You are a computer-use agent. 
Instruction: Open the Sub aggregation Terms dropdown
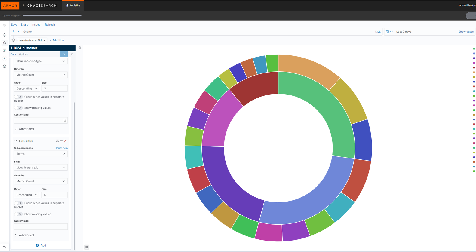(x=41, y=154)
